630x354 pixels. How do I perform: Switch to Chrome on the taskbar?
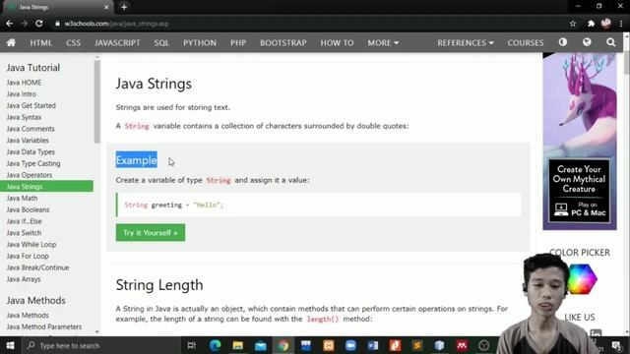pos(283,345)
